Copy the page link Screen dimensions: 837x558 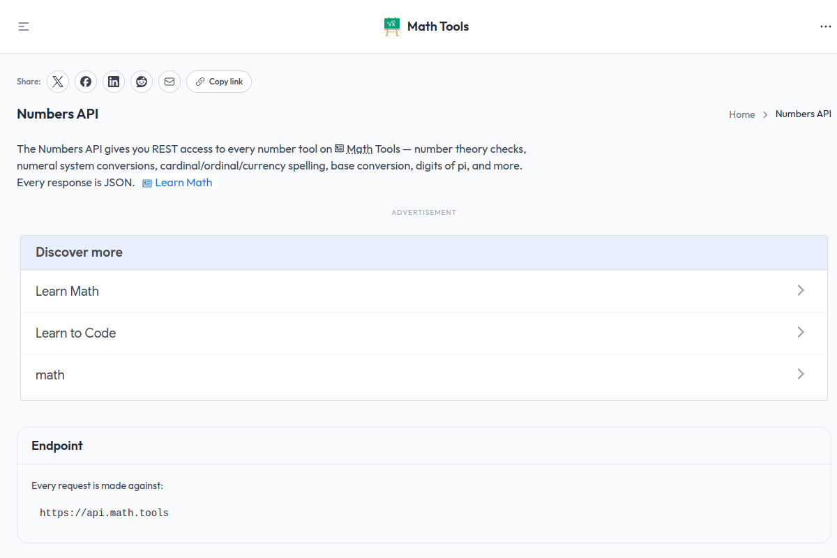pos(219,82)
